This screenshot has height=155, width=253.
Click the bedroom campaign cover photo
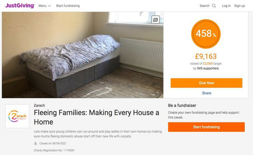pyautogui.click(x=82, y=55)
